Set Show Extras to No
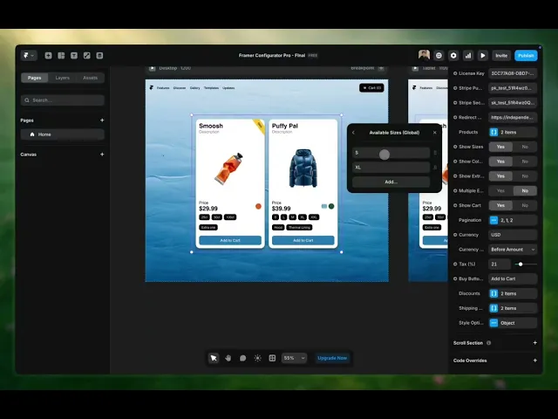 pyautogui.click(x=525, y=176)
